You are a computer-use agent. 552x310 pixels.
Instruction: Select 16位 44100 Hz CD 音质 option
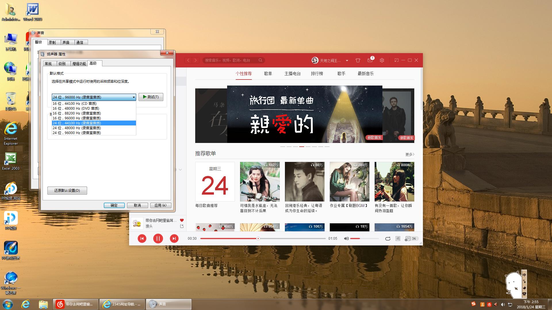[x=75, y=103]
